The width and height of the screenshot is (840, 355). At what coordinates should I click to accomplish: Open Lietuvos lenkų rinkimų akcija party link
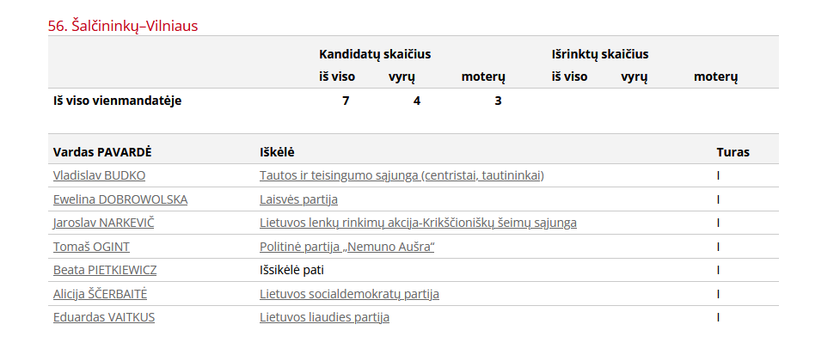tap(418, 223)
